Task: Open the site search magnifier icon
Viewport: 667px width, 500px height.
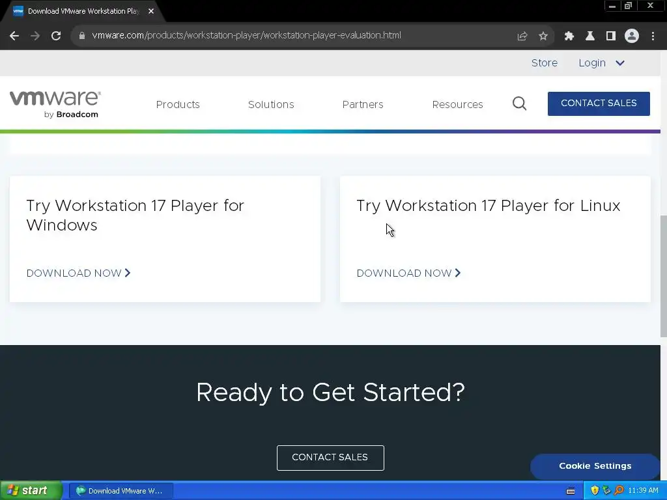Action: [519, 104]
